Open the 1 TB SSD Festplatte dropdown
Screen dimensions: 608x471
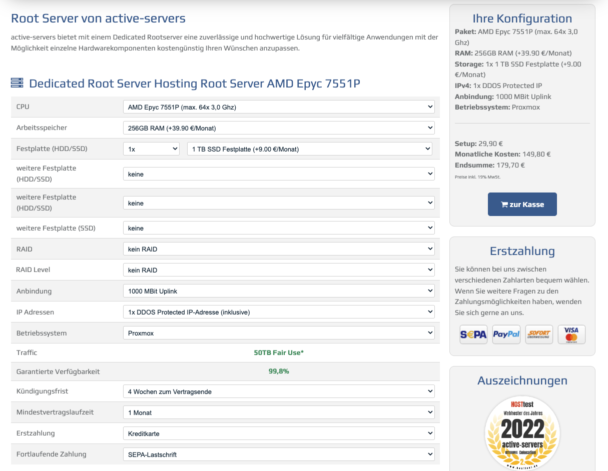tap(309, 149)
